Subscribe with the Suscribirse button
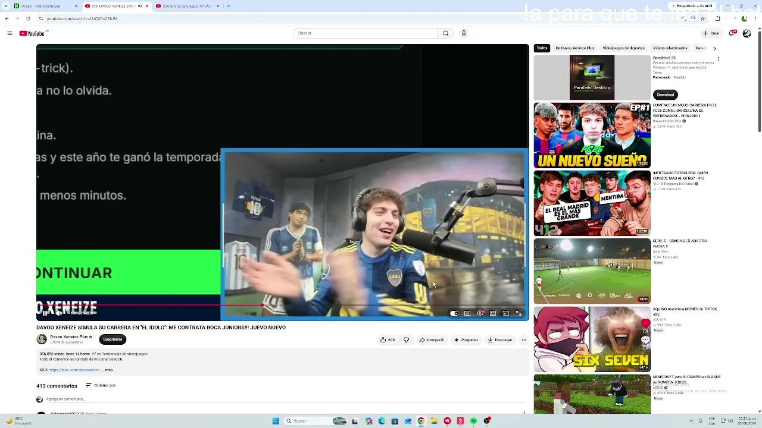Image resolution: width=762 pixels, height=428 pixels. click(x=113, y=339)
